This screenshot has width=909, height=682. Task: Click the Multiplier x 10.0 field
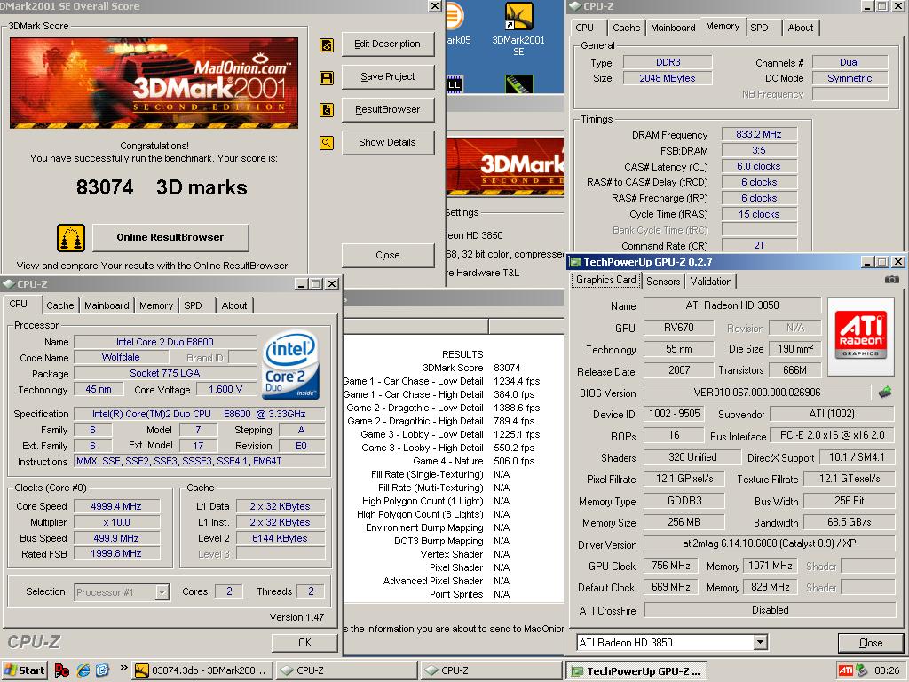116,522
